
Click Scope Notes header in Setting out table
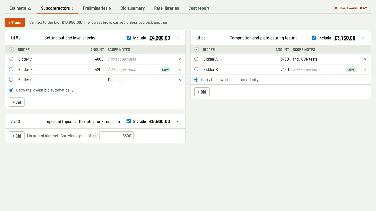pos(119,49)
